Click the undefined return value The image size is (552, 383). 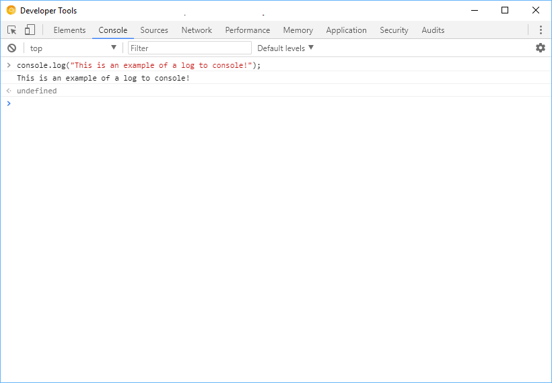[36, 91]
